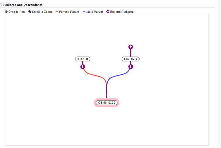Click the Female Parent legend text

[69, 12]
